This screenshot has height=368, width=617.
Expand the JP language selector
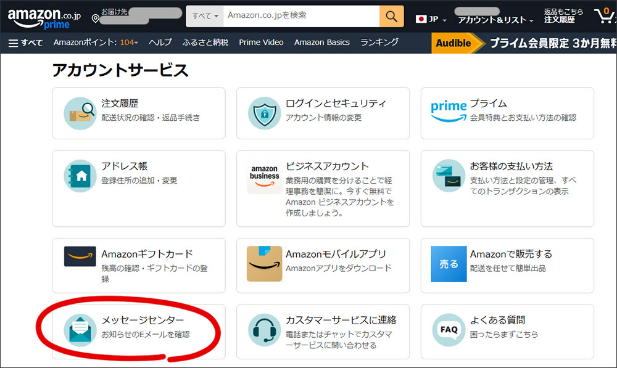pos(431,19)
